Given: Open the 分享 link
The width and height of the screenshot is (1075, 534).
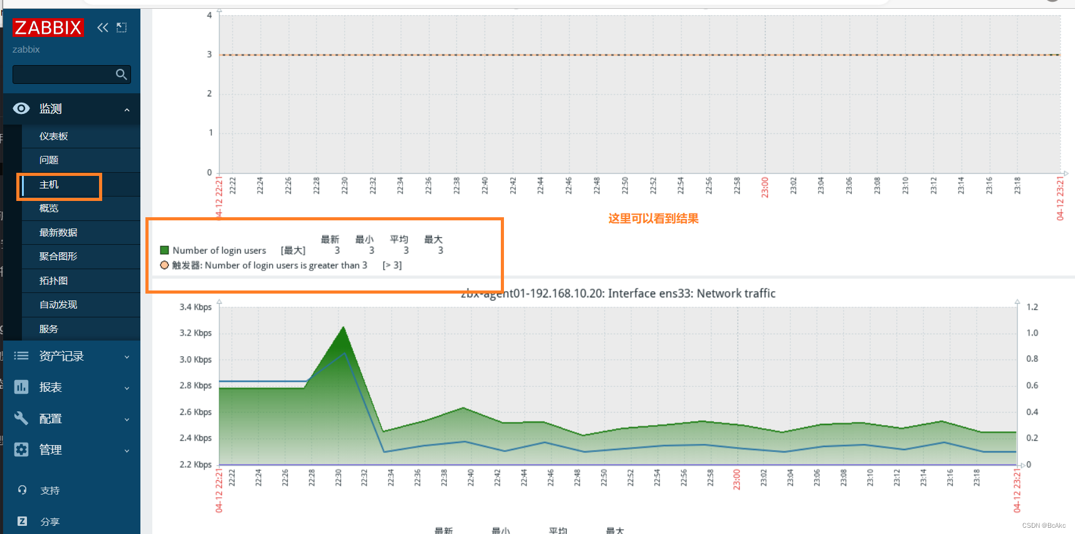Looking at the screenshot, I should tap(50, 521).
